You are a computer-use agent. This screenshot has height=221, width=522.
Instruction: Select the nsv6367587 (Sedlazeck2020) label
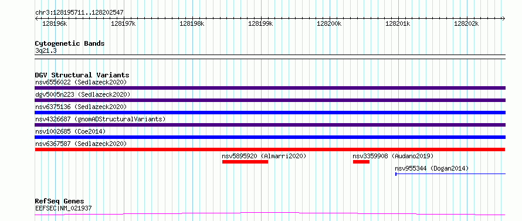click(81, 144)
